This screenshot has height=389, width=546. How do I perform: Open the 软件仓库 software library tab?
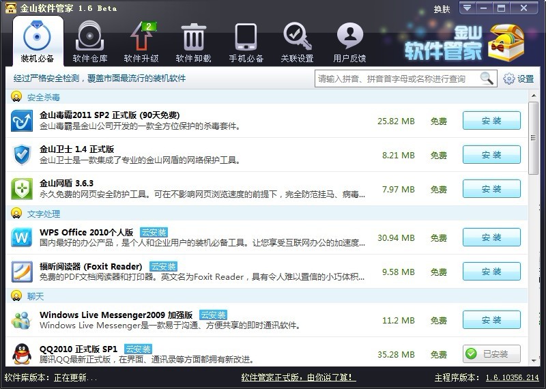90,42
